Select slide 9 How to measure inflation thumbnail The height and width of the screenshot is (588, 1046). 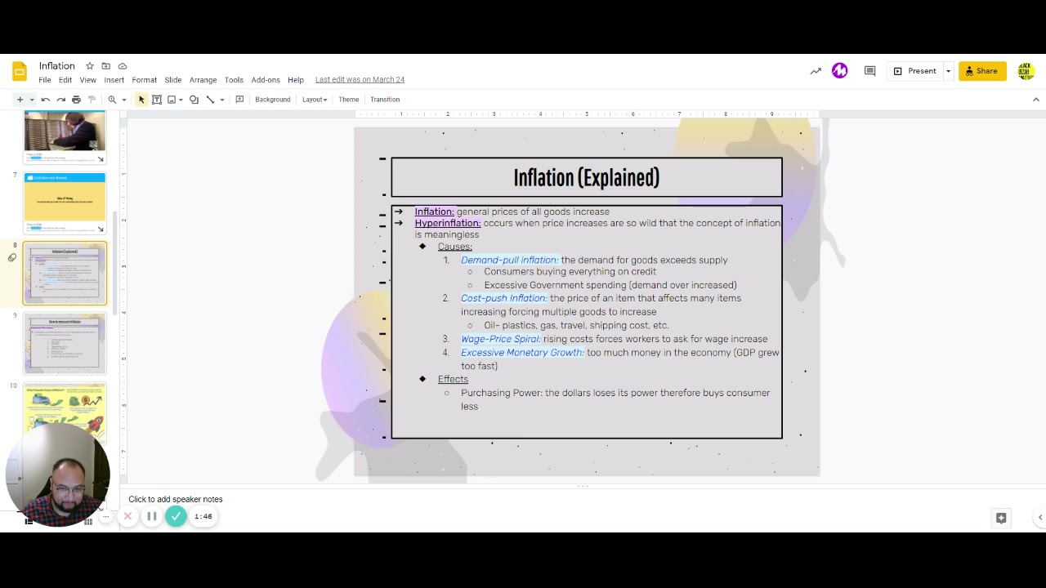coord(65,344)
